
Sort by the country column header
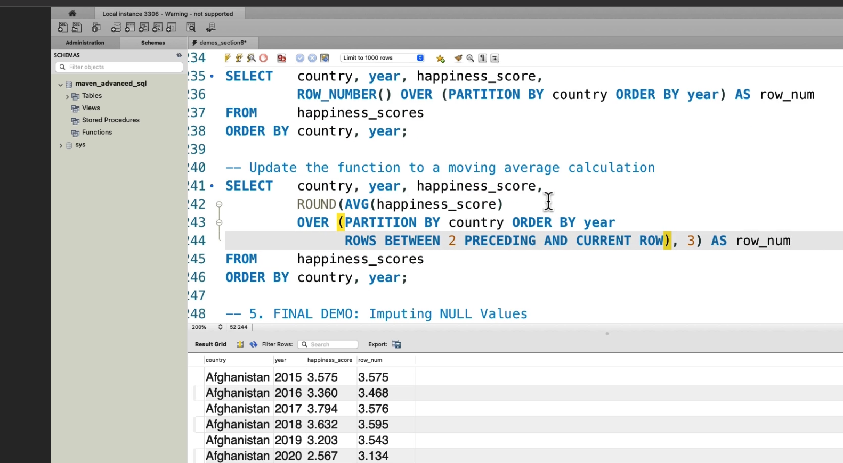tap(239, 360)
